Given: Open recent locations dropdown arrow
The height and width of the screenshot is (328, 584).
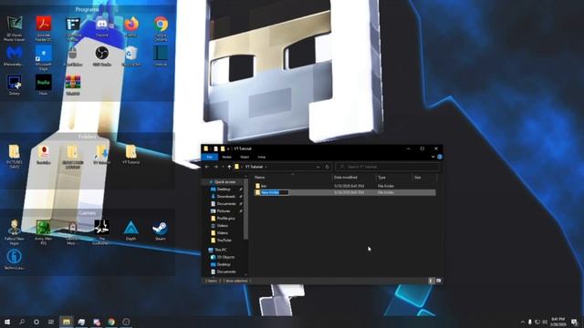Looking at the screenshot, I should click(x=223, y=167).
